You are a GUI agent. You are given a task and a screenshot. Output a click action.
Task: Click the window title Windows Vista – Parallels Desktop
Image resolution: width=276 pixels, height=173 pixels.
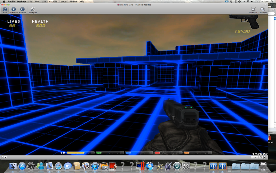pyautogui.click(x=135, y=5)
